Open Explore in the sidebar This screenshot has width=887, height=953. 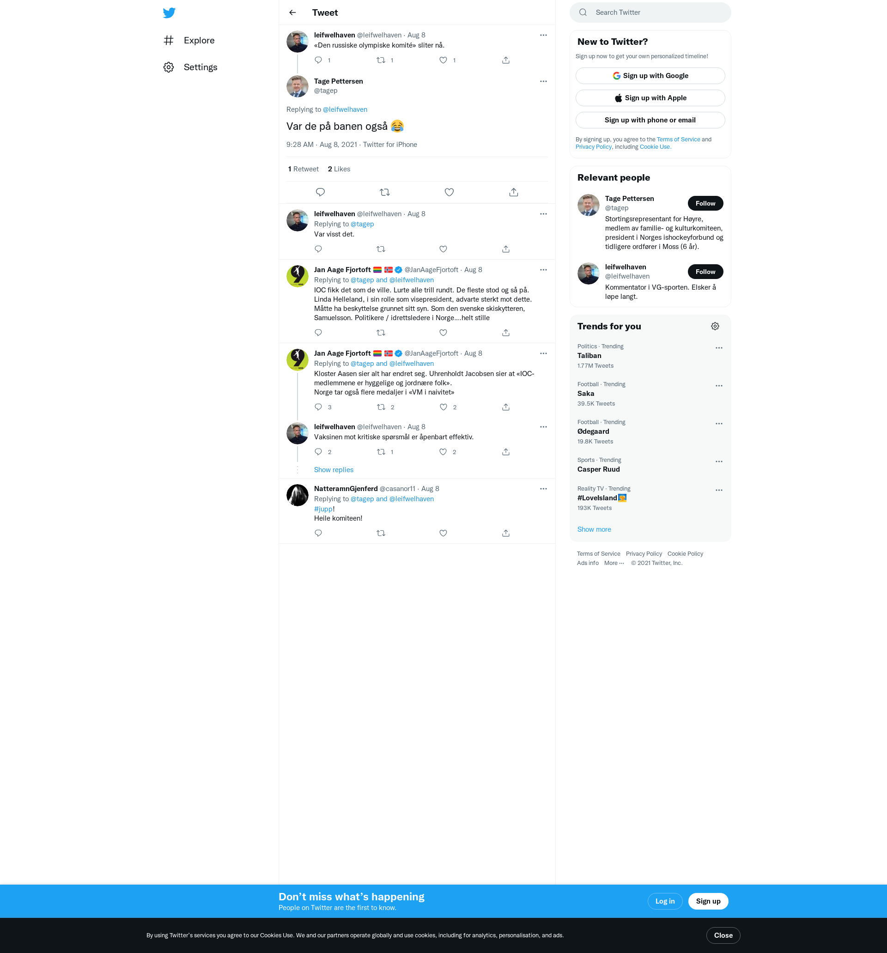(x=189, y=40)
